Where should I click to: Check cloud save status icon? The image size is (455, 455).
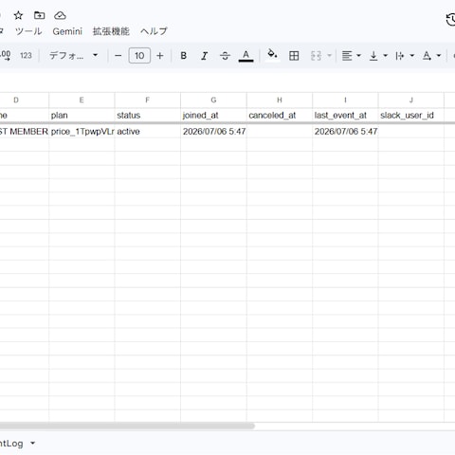[60, 15]
